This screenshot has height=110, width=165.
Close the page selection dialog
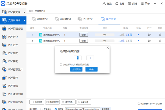pos(108,48)
